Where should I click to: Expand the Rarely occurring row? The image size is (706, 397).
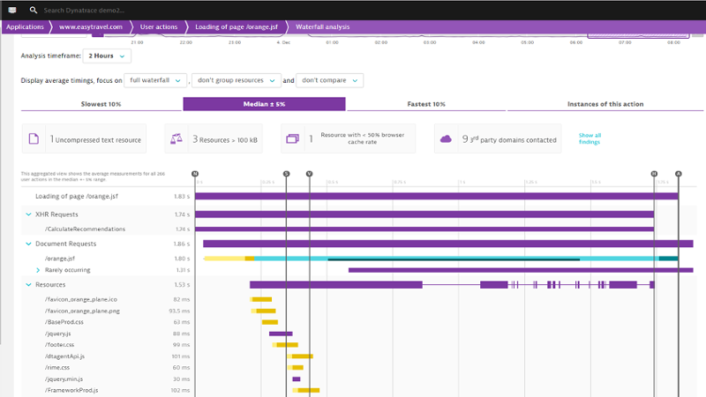[38, 270]
